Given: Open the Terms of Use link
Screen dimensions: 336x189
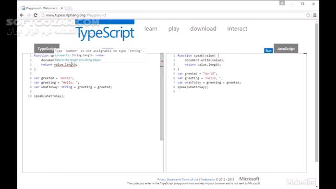Looking at the screenshot, I should (190, 179).
